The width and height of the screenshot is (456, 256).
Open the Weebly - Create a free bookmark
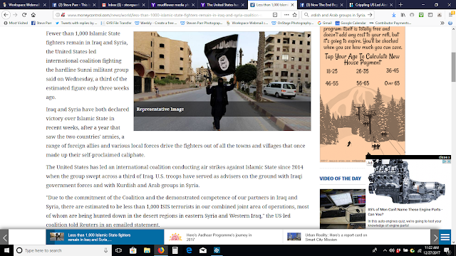tap(155, 23)
